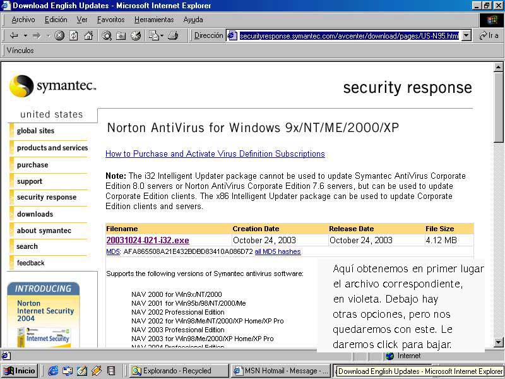
Task: Click the notepad-and-pencil quick launch icon
Action: click(x=82, y=371)
